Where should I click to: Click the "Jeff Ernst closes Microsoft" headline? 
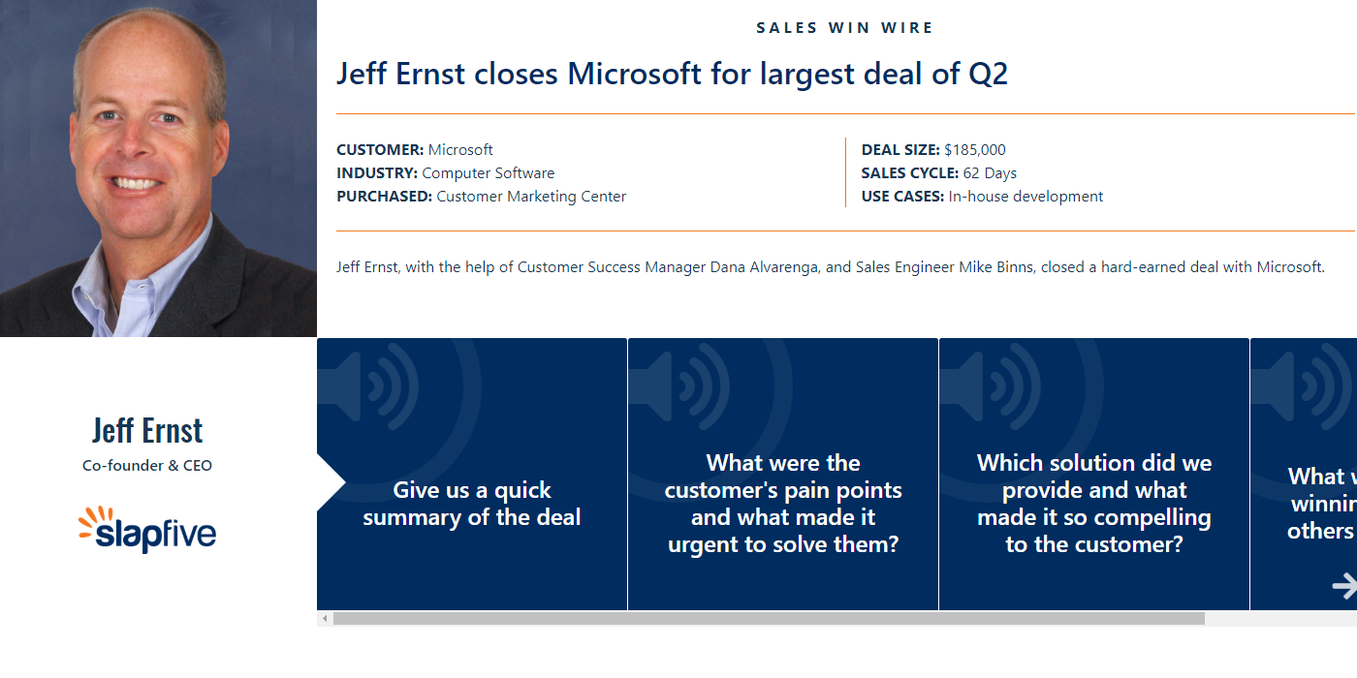tap(672, 74)
